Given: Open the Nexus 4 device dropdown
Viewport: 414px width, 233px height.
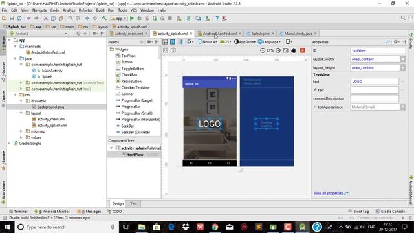Looking at the screenshot, I should pos(208,42).
